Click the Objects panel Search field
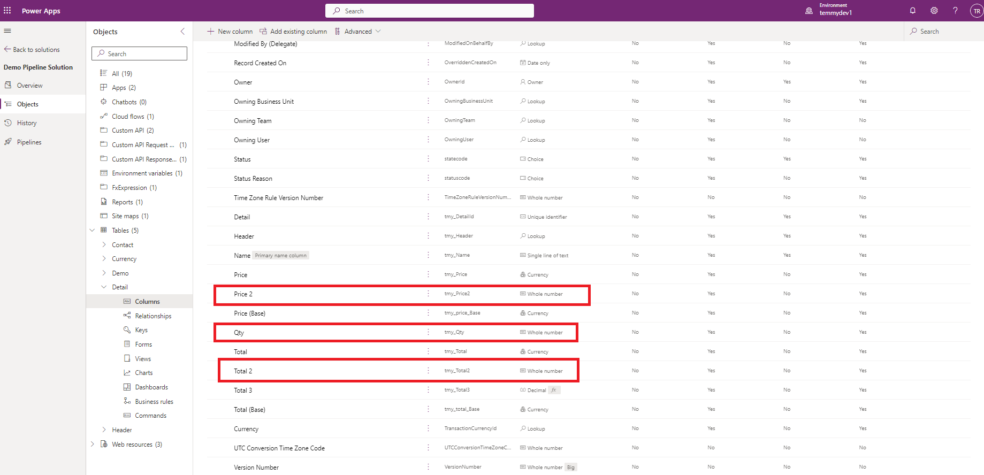 [x=139, y=53]
